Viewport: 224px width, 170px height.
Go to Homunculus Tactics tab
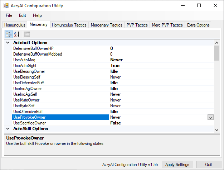(x=69, y=25)
